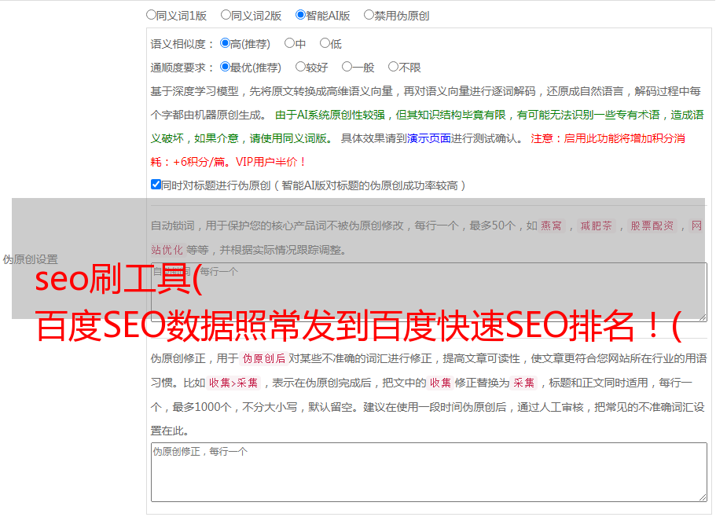The image size is (716, 517).
Task: Click the 自动锁词 textarea resize handle
Action: coord(703,317)
